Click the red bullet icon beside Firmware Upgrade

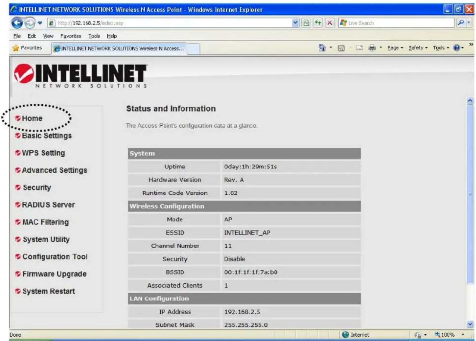(x=18, y=274)
